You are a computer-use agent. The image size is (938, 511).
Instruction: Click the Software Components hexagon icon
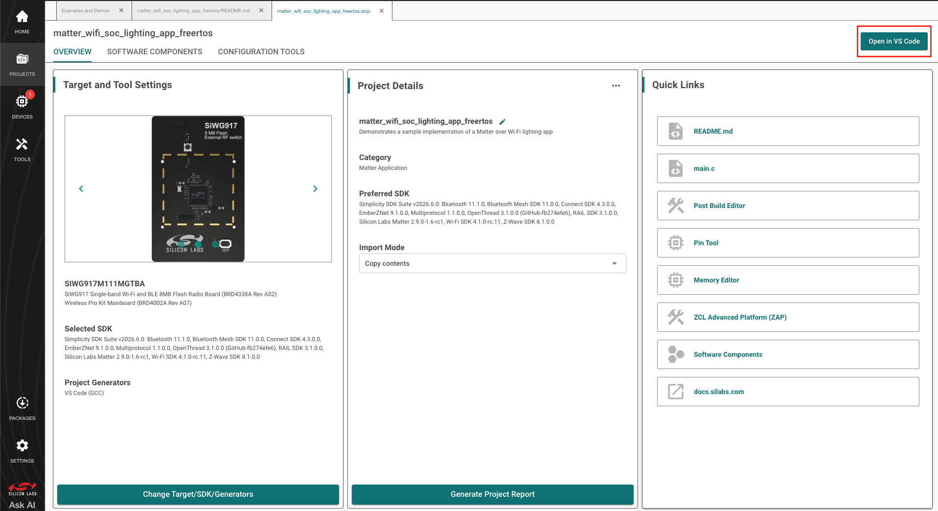pyautogui.click(x=676, y=354)
